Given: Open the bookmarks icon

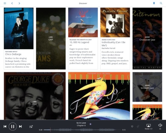Looking at the screenshot, I should coord(154,3).
